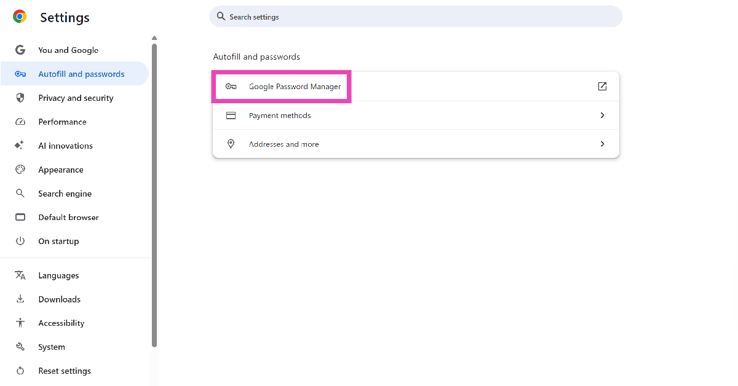Click the You and Google 'G' icon
Image resolution: width=738 pixels, height=386 pixels.
click(20, 50)
